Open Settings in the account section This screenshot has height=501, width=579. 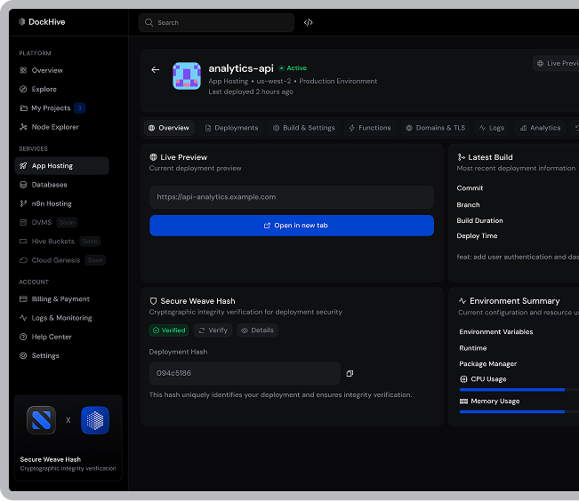45,355
